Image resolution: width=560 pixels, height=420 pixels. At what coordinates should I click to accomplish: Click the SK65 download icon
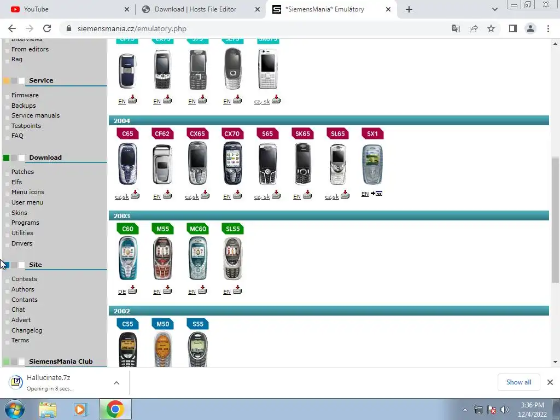tap(307, 194)
